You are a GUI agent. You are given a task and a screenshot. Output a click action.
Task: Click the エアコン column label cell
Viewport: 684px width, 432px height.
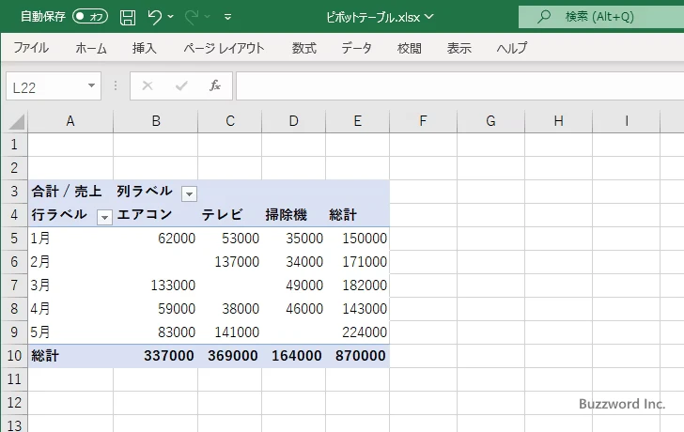coord(155,215)
